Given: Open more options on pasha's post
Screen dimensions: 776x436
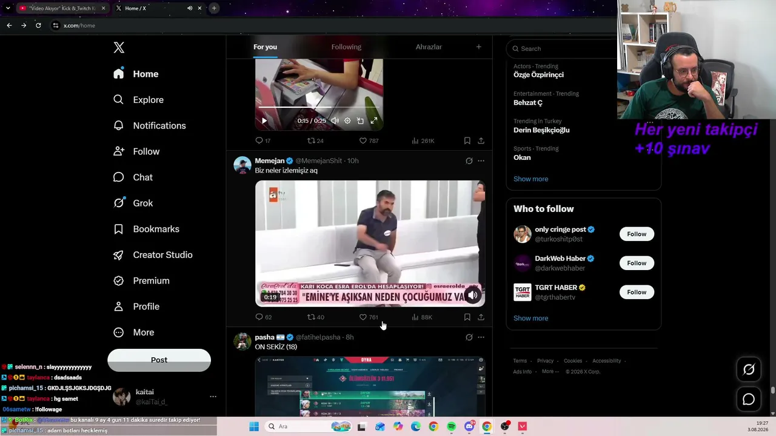Looking at the screenshot, I should click(481, 337).
